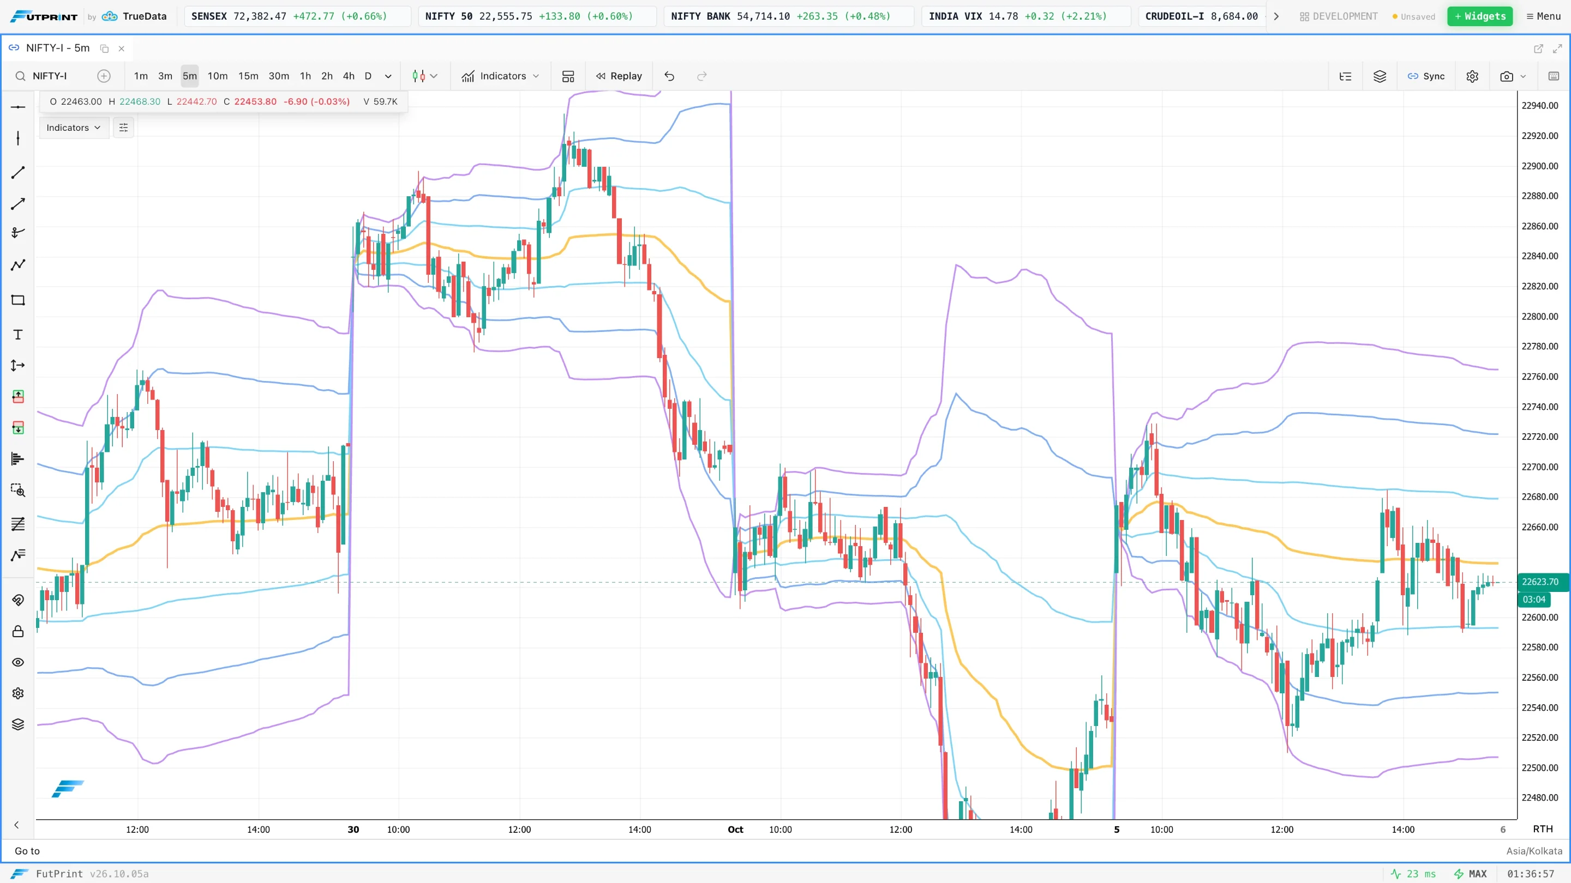Image resolution: width=1571 pixels, height=883 pixels.
Task: Choose the short position tool
Action: coord(17,428)
